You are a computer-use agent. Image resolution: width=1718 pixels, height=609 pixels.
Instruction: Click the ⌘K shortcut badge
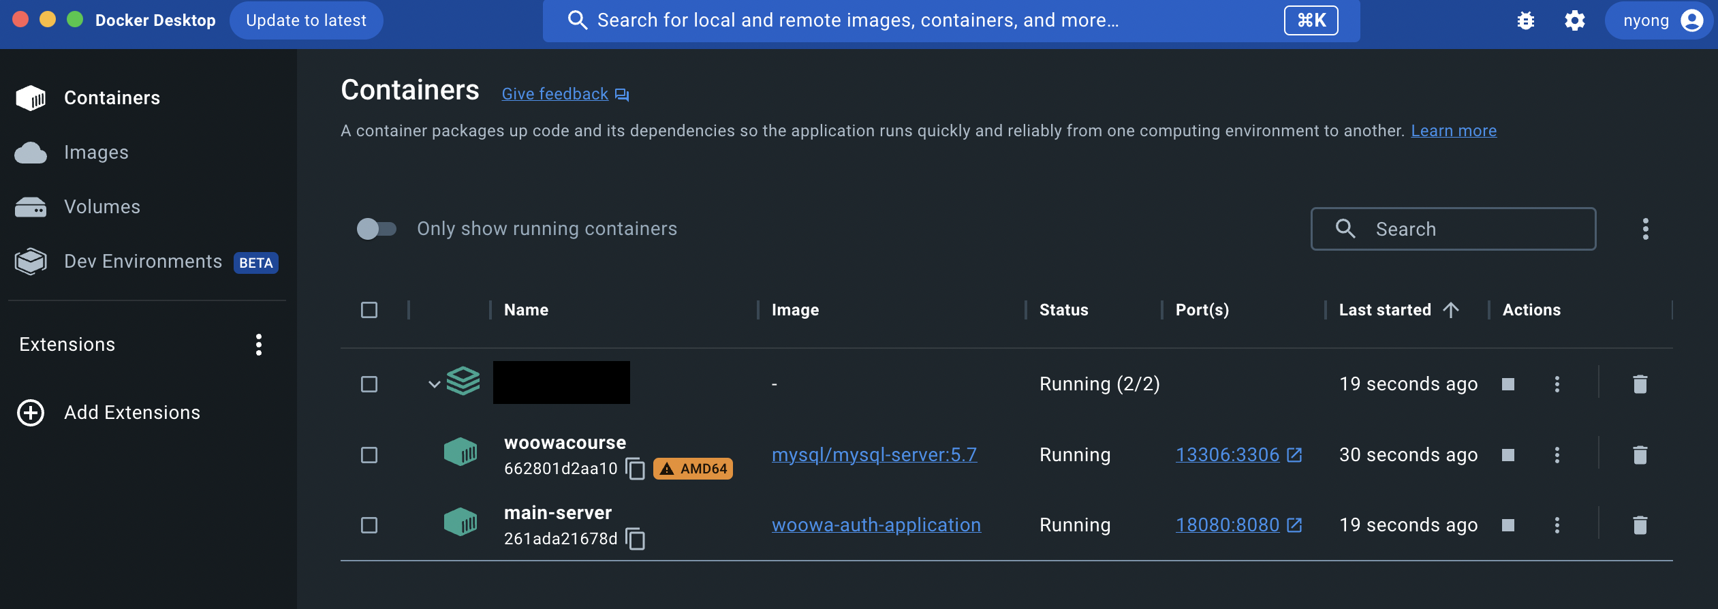pos(1311,20)
